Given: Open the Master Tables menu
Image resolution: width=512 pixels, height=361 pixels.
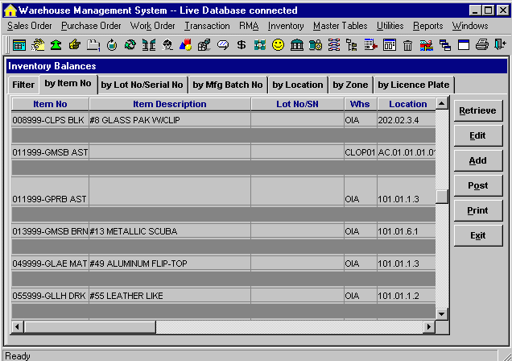Looking at the screenshot, I should click(340, 26).
